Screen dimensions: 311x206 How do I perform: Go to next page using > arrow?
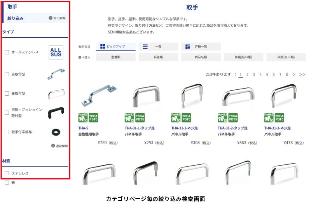294,75
